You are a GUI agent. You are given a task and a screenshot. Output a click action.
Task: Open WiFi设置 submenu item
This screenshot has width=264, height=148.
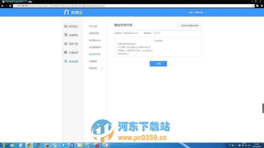[x=93, y=26]
